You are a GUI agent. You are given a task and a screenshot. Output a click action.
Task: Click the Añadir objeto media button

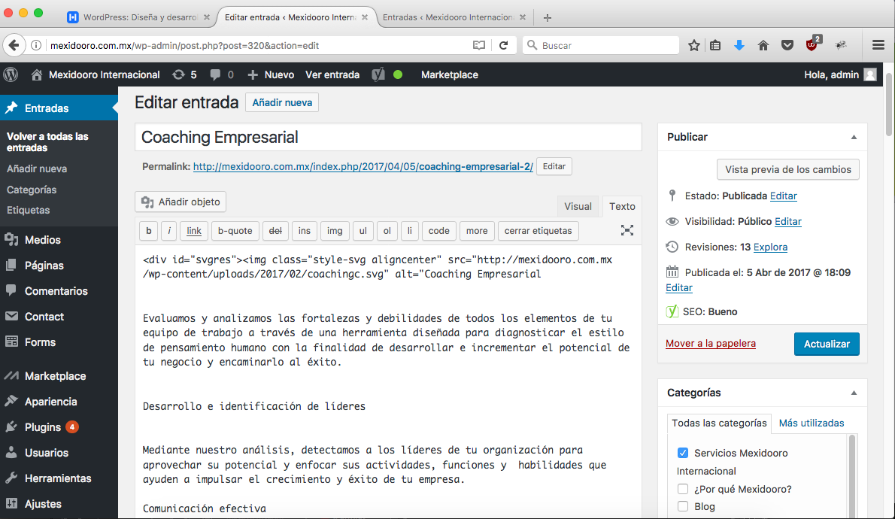coord(181,202)
